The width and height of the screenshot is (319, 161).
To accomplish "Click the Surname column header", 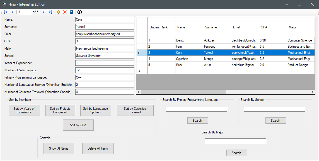I will (x=217, y=27).
